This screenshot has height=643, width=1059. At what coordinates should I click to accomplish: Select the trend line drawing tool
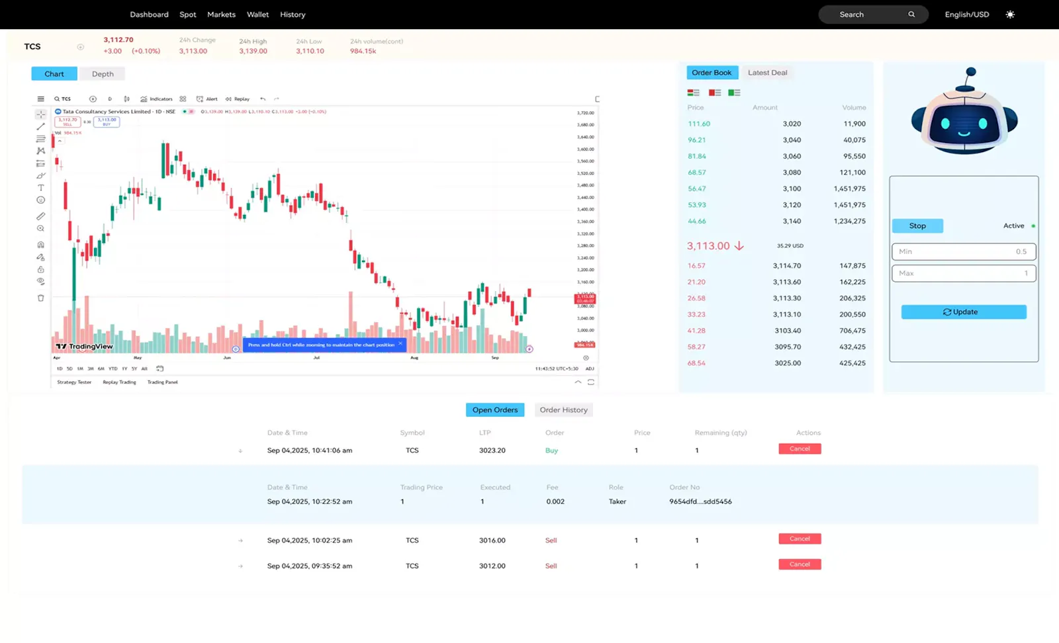(40, 126)
